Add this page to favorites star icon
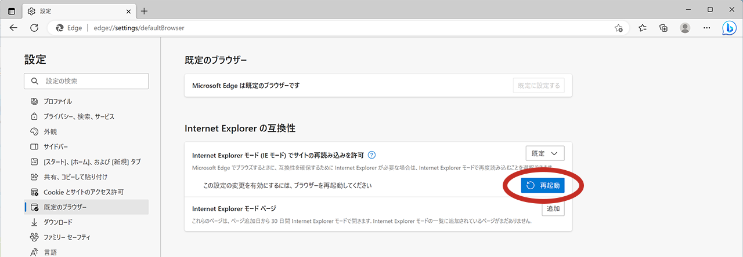This screenshot has width=743, height=257. click(x=619, y=28)
